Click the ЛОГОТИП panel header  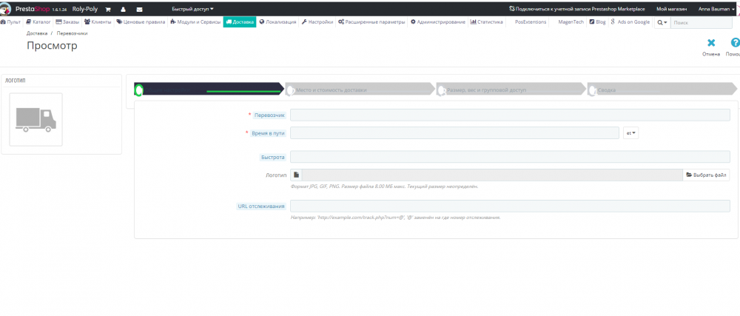(x=15, y=81)
